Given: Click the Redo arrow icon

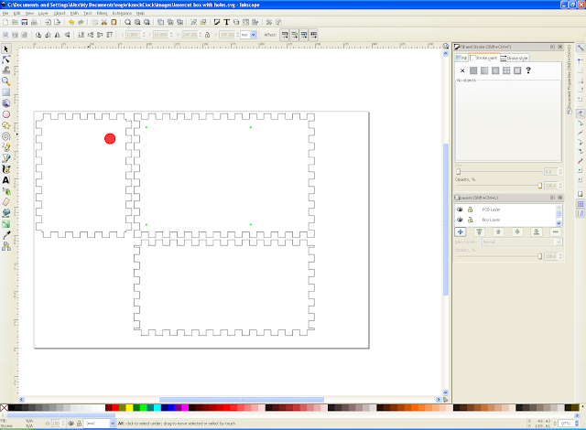Looking at the screenshot, I should coord(81,22).
